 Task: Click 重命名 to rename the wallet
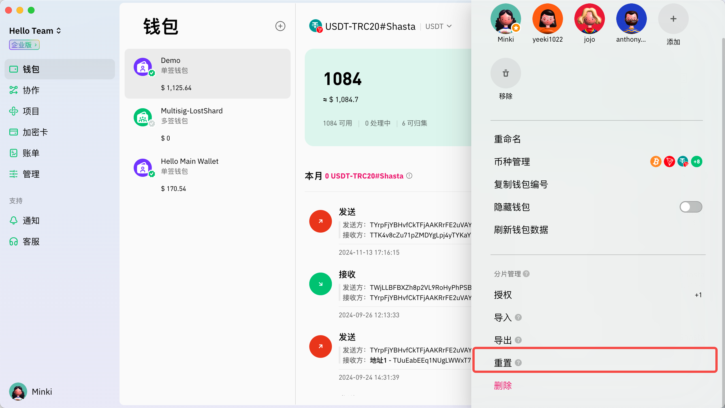(x=507, y=139)
